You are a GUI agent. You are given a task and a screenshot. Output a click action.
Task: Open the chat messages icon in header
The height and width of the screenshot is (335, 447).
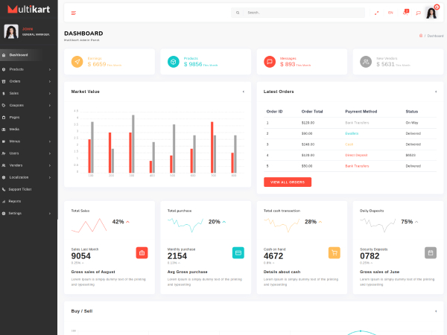418,13
